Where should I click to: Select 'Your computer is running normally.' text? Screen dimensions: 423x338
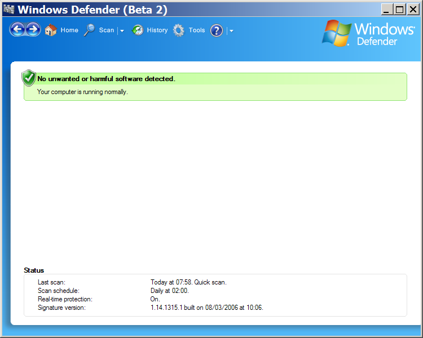point(82,92)
